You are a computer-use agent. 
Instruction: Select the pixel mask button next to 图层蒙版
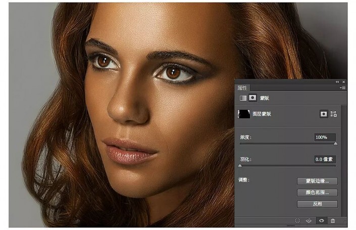point(324,114)
